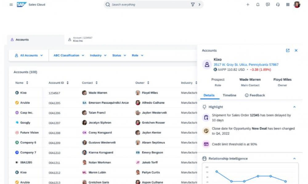The image size is (308, 184).
Task: Click Wade Warren's contact avatar
Action: click(84, 93)
